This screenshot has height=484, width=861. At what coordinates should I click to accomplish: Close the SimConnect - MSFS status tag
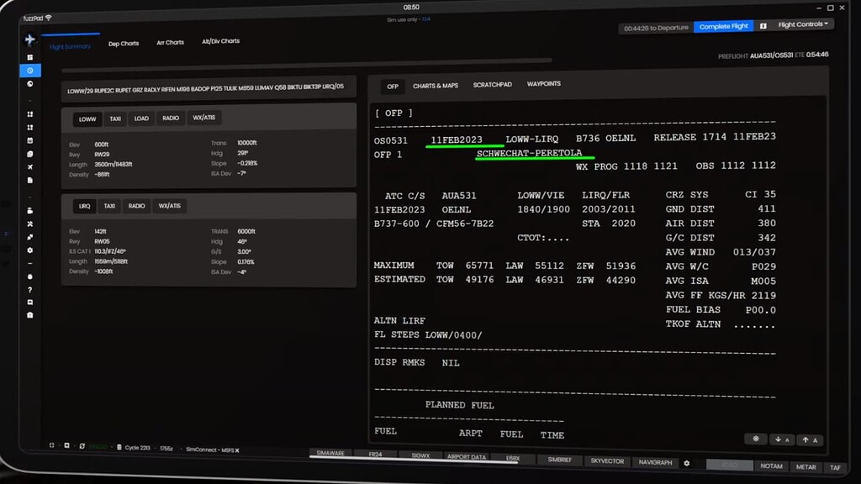pyautogui.click(x=238, y=450)
